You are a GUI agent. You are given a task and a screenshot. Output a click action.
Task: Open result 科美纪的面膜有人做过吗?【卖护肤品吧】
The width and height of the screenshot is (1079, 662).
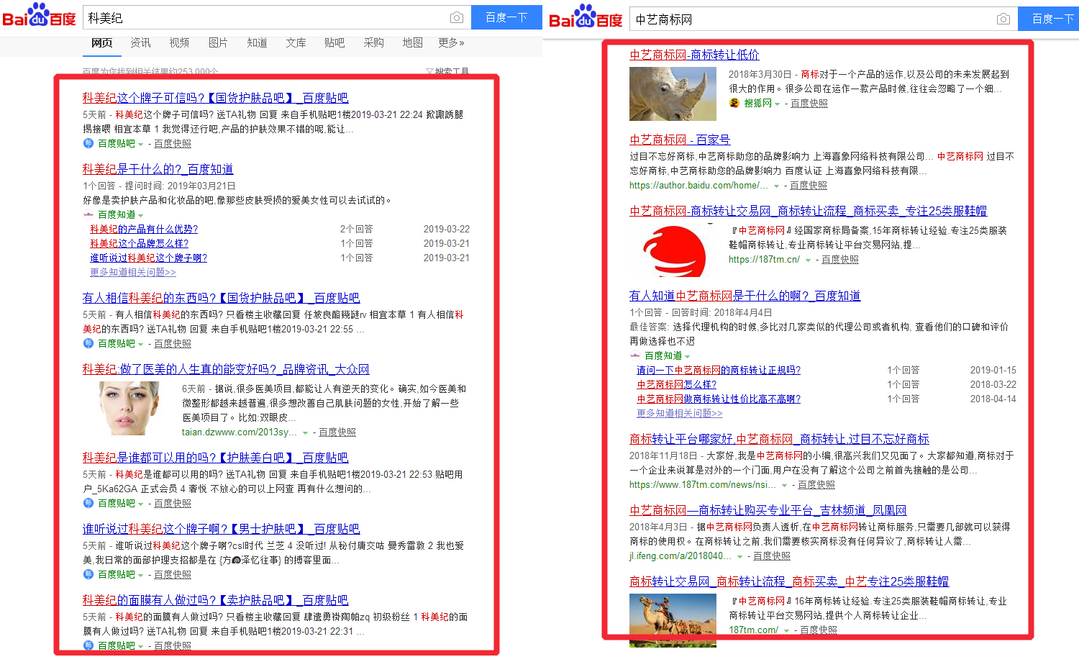click(x=215, y=600)
